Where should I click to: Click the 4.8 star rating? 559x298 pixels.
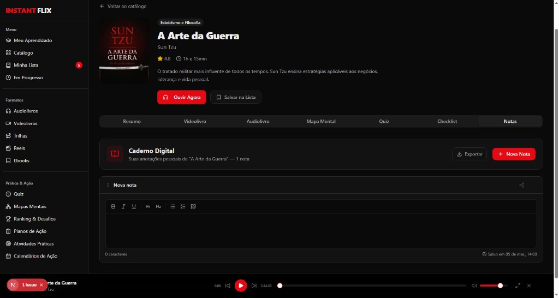coord(164,59)
